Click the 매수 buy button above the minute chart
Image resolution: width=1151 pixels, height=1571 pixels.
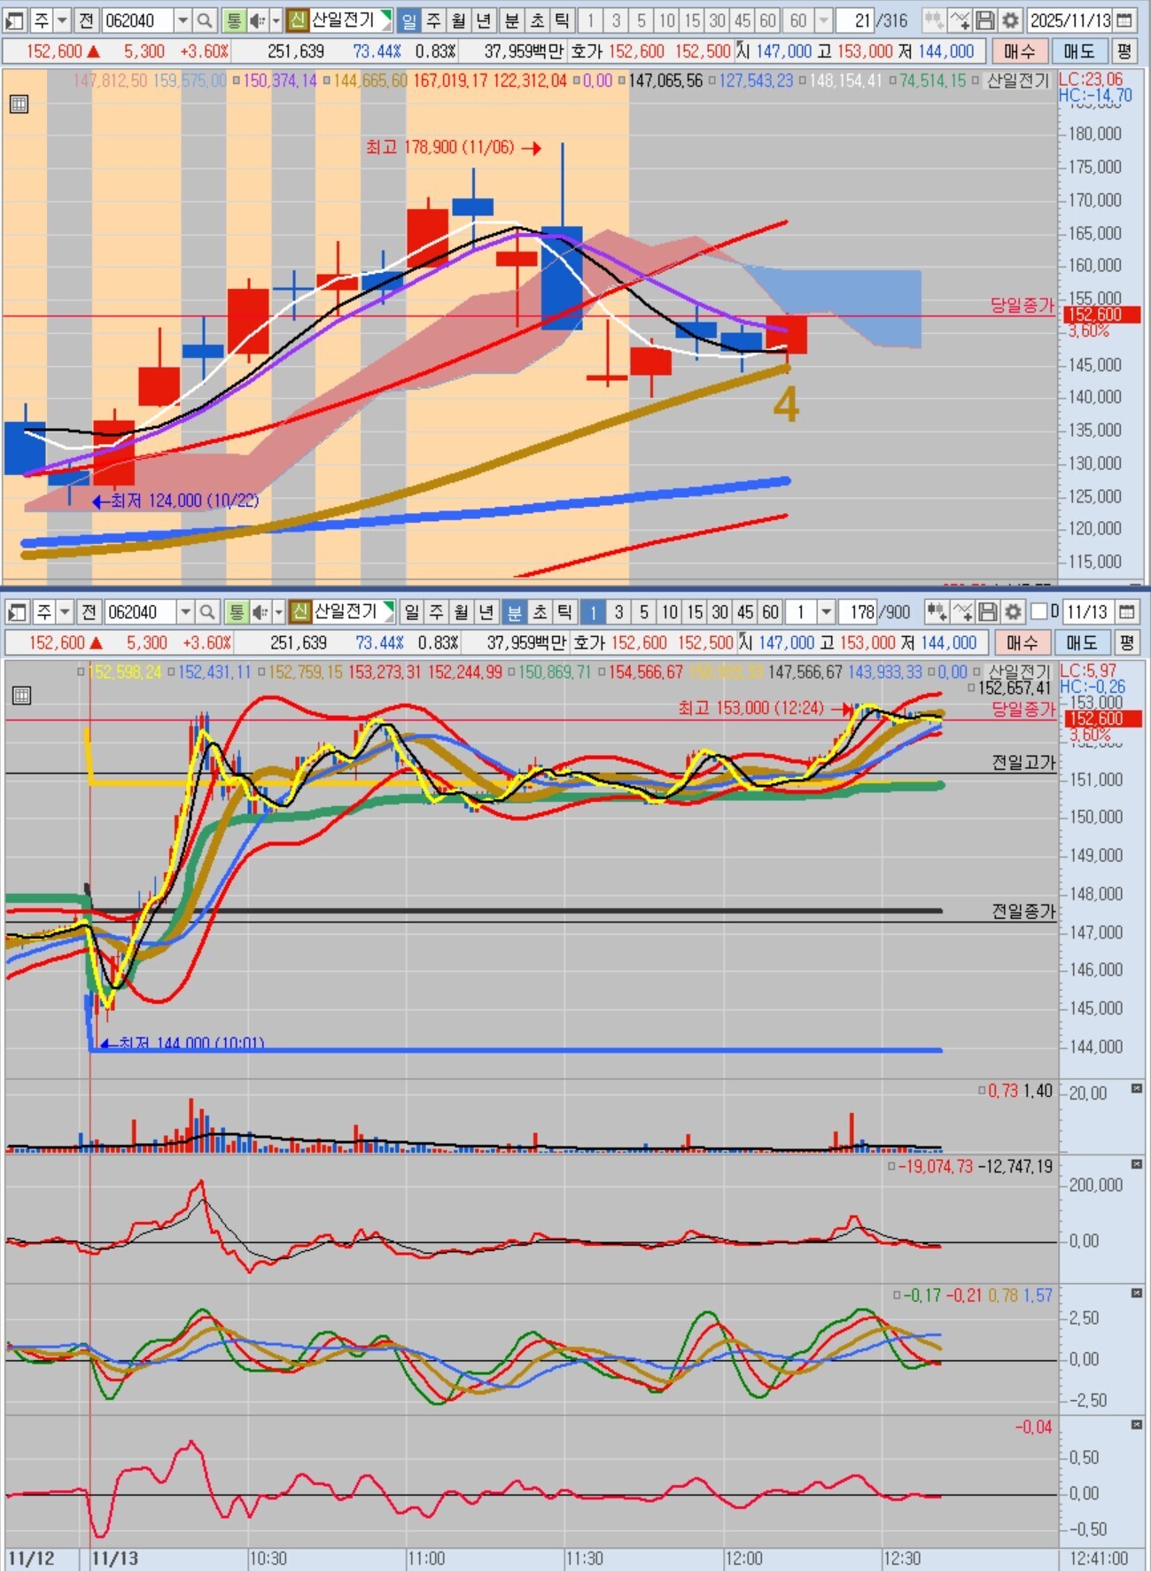pos(1022,642)
